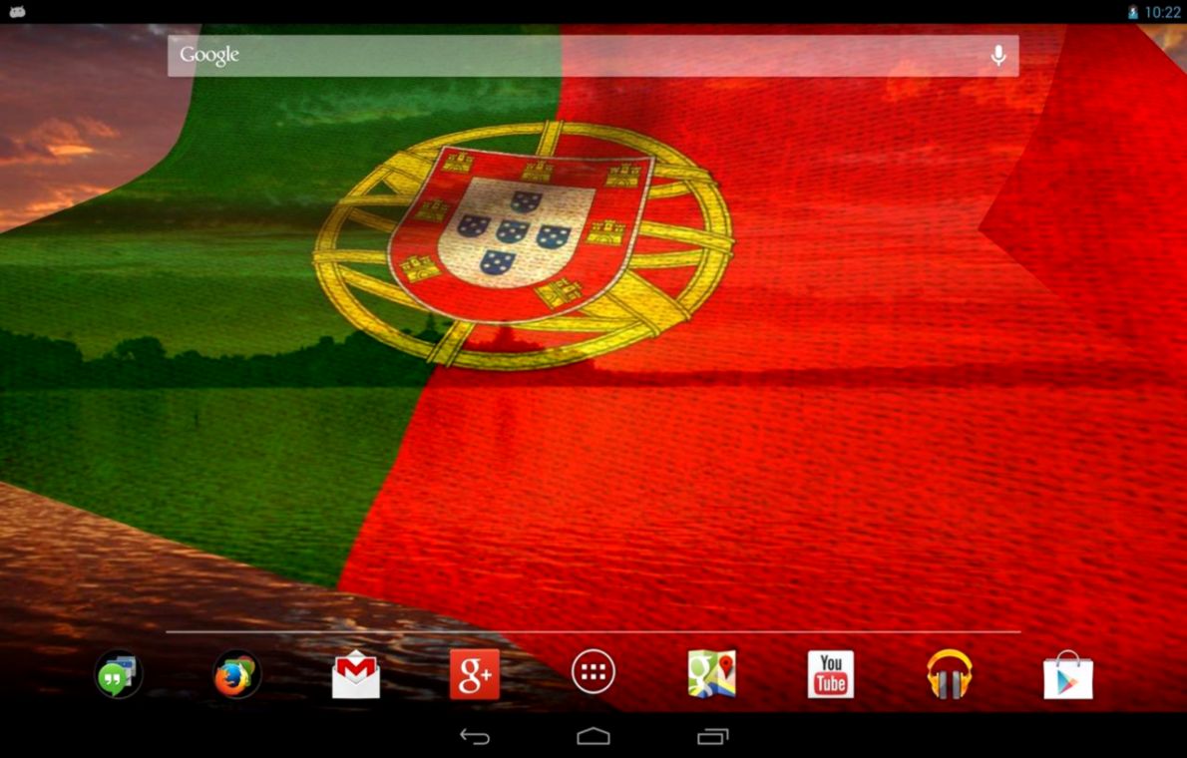Screen dimensions: 1187x758
Task: Launch the Firefox browser
Action: coord(236,673)
